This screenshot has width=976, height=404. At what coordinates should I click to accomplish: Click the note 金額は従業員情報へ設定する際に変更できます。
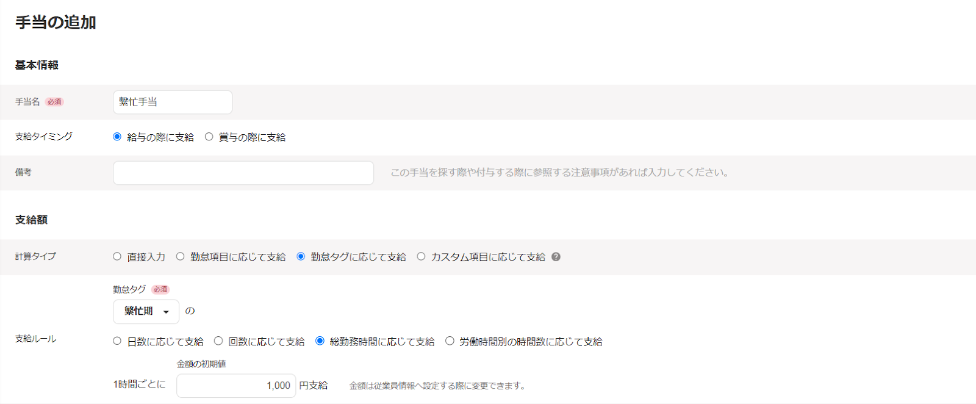tap(438, 386)
